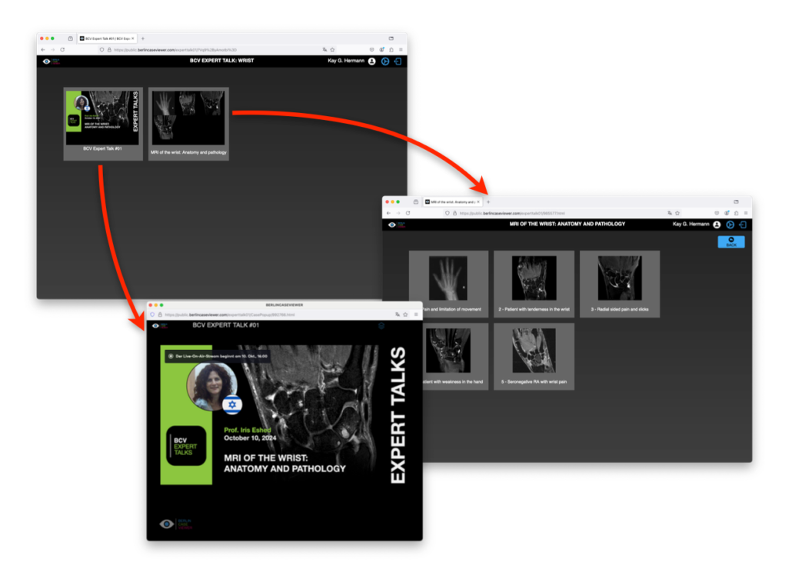This screenshot has height=582, width=792.
Task: Click translate icon in the MRI of the Wrist window
Action: point(670,213)
